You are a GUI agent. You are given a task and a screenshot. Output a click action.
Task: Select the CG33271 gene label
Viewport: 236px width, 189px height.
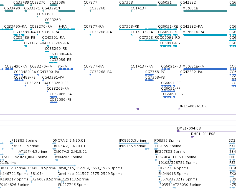click(32, 8)
